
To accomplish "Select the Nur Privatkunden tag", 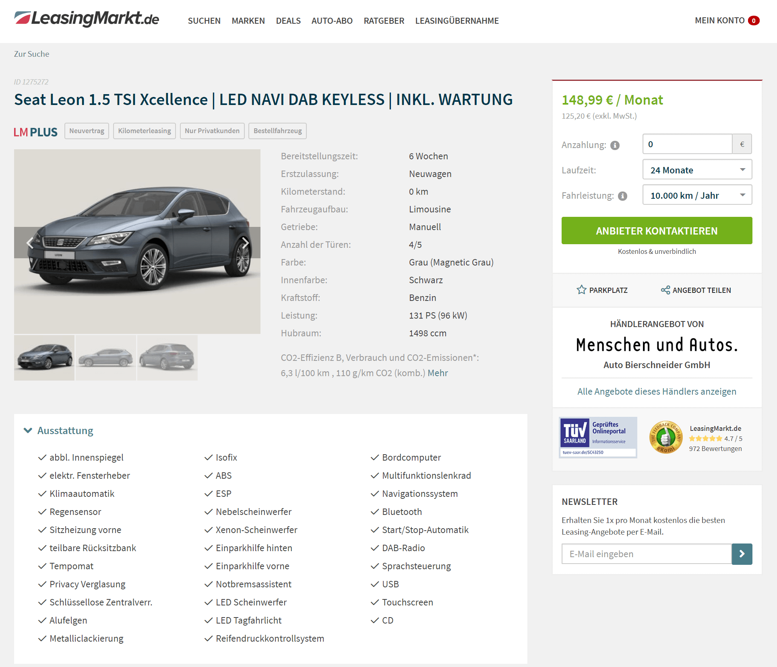I will (x=212, y=131).
